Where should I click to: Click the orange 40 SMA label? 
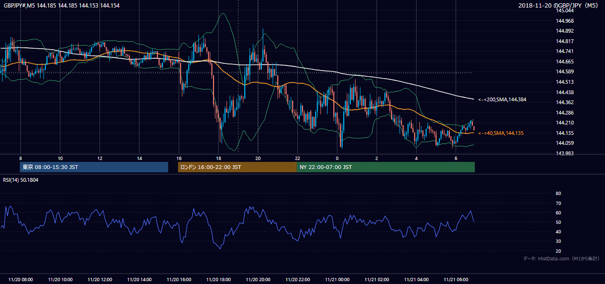coord(501,133)
